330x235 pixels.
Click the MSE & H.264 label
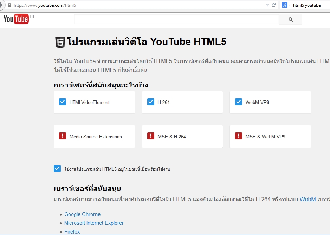tap(172, 137)
